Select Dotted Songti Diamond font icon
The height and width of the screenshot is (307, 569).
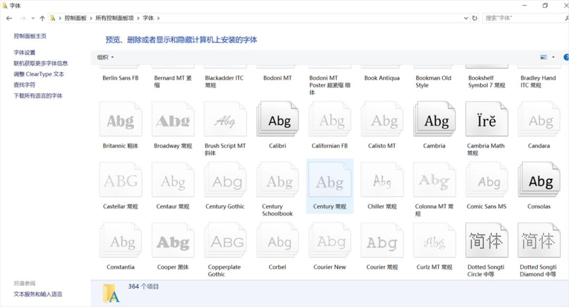538,240
